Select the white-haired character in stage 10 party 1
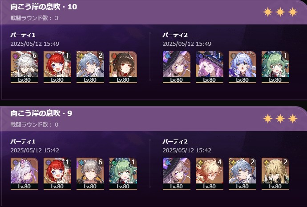 (x=24, y=67)
